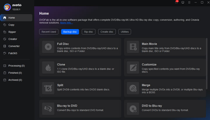Minimize the DVDFab window
The image size is (210, 120).
(x=196, y=2)
